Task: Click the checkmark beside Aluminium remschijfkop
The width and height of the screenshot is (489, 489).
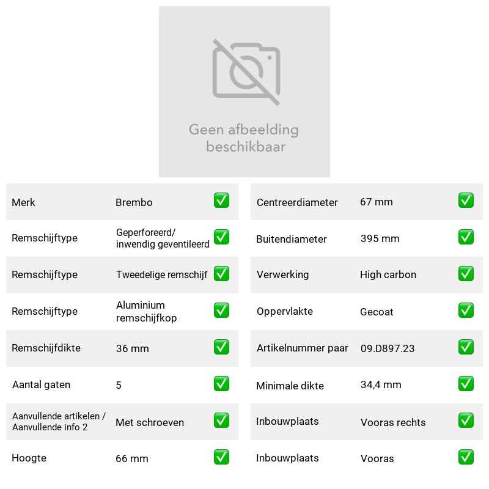Action: [x=221, y=311]
